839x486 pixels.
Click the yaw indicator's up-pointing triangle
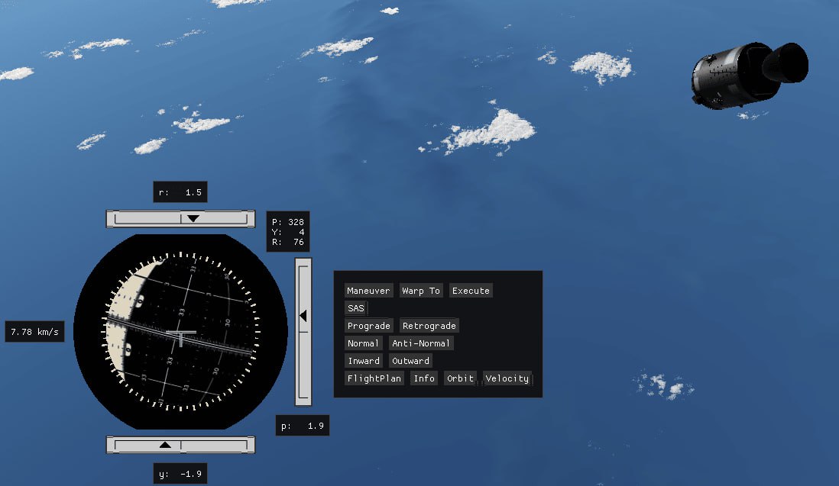[x=165, y=445]
